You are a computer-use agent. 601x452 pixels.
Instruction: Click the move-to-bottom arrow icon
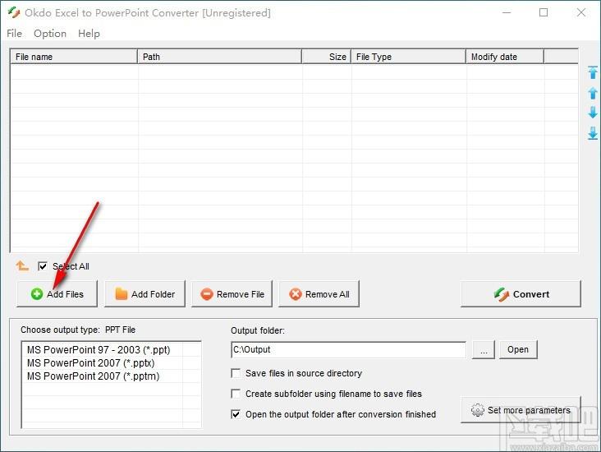coord(593,133)
